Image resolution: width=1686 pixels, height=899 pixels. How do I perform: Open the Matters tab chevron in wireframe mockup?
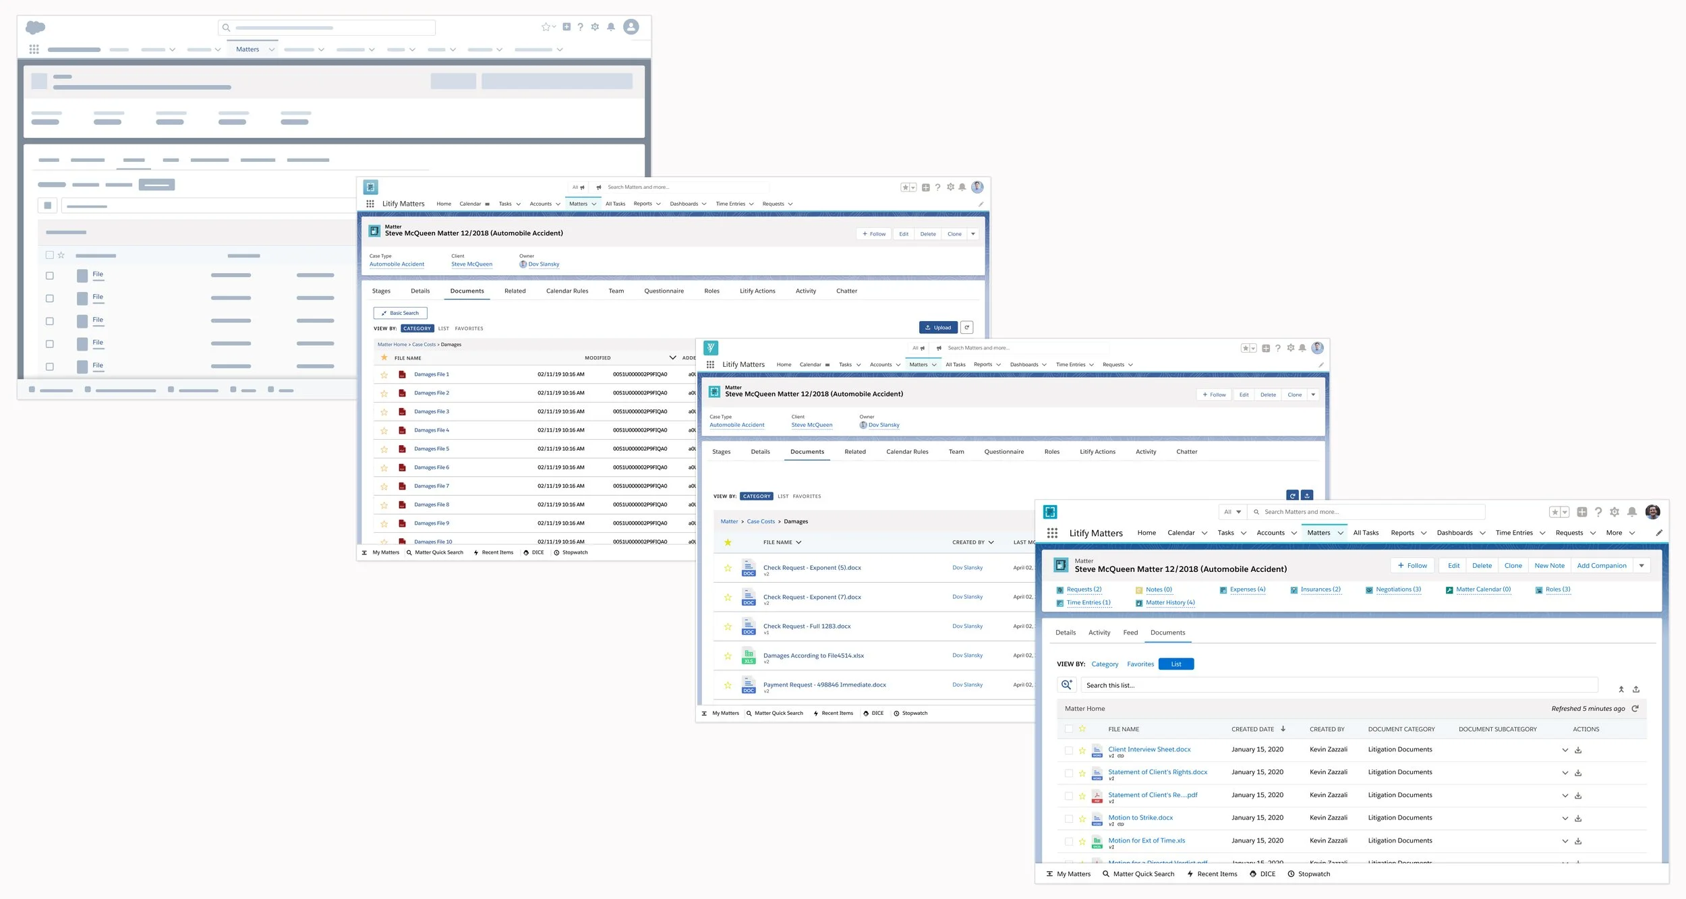pos(272,49)
